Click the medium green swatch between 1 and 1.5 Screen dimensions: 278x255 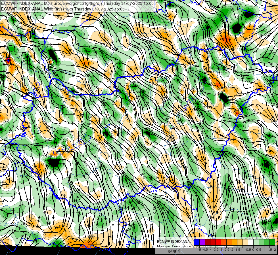(x=267, y=242)
